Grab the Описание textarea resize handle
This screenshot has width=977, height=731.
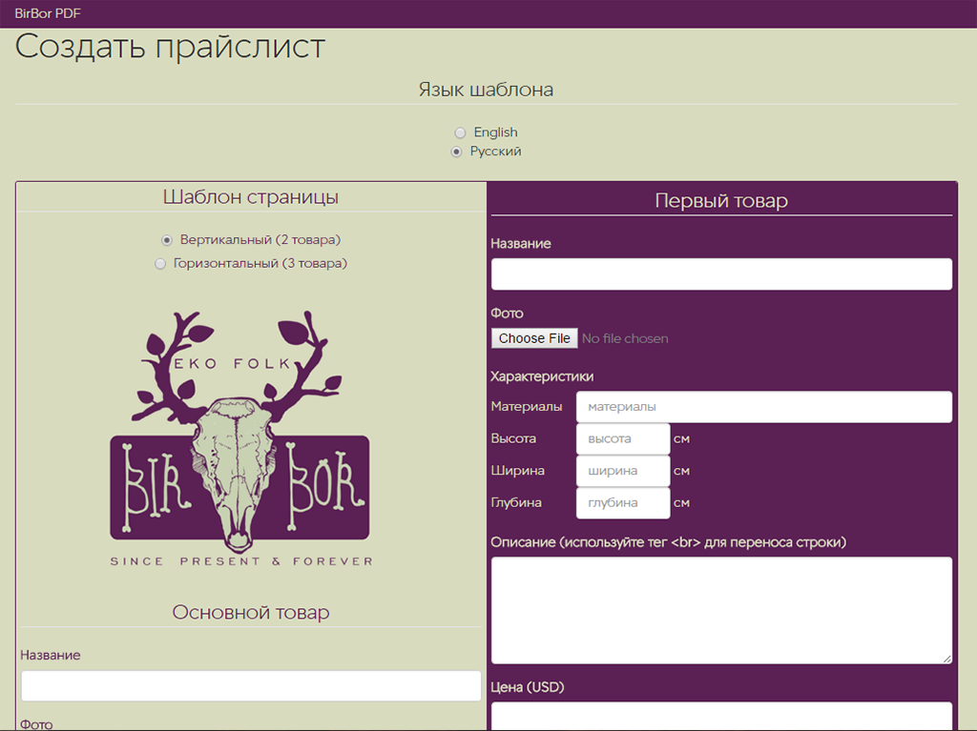[947, 659]
